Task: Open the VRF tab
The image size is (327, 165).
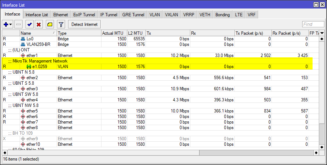Action: click(251, 15)
